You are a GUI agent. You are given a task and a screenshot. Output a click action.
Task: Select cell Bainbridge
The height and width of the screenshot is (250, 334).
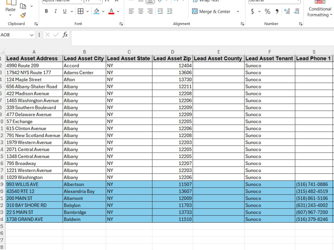(85, 212)
